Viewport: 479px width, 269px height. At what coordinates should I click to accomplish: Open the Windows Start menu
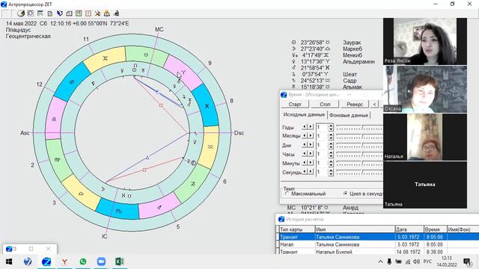tap(9, 262)
